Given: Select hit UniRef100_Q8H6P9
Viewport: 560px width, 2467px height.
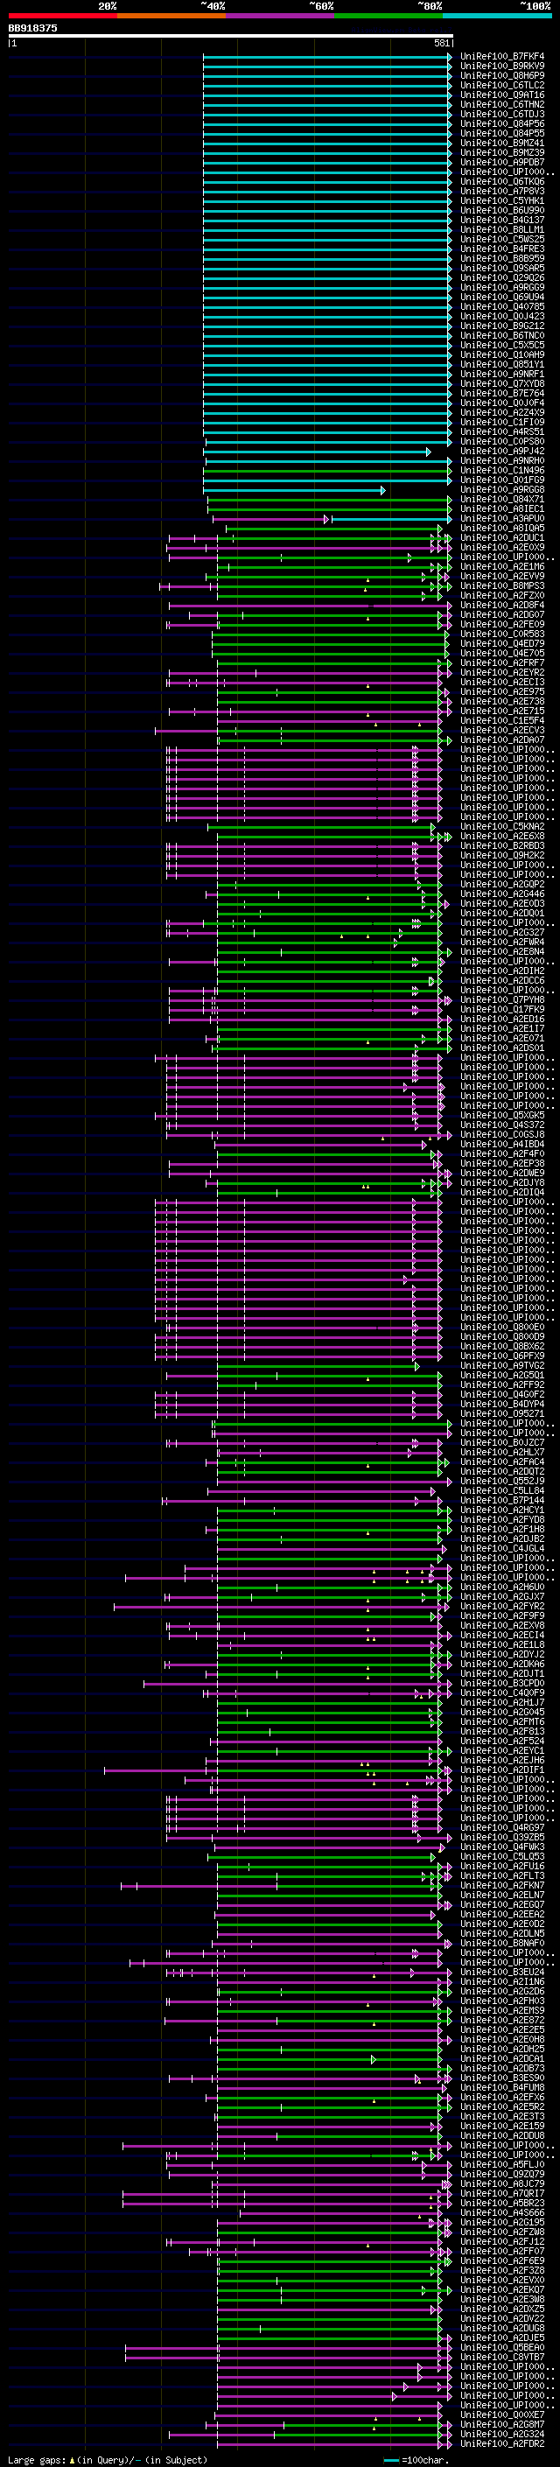Looking at the screenshot, I should (x=502, y=75).
